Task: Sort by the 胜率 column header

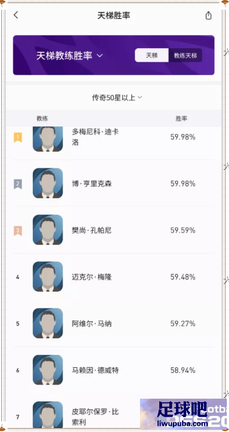Action: tap(181, 118)
